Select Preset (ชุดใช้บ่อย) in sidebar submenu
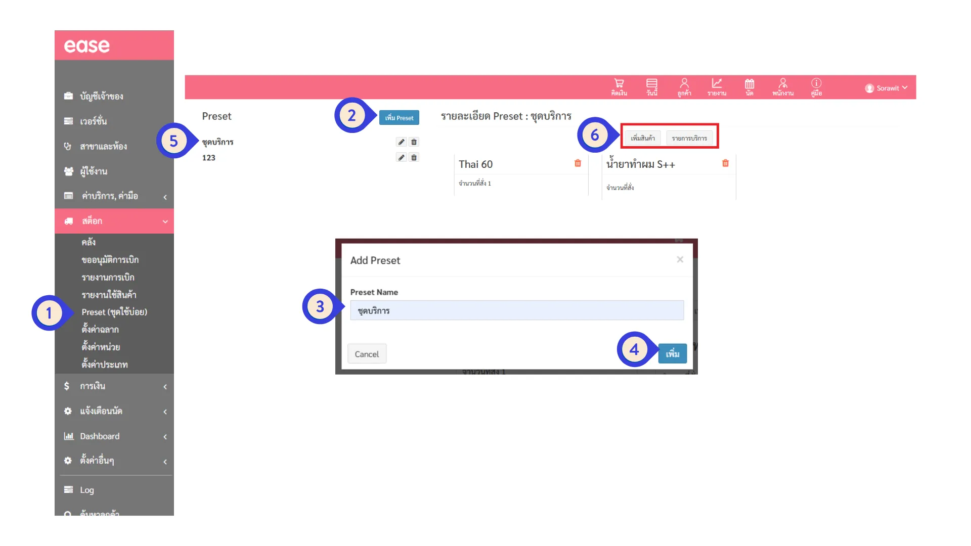Viewport: 971px width, 546px height. point(114,312)
